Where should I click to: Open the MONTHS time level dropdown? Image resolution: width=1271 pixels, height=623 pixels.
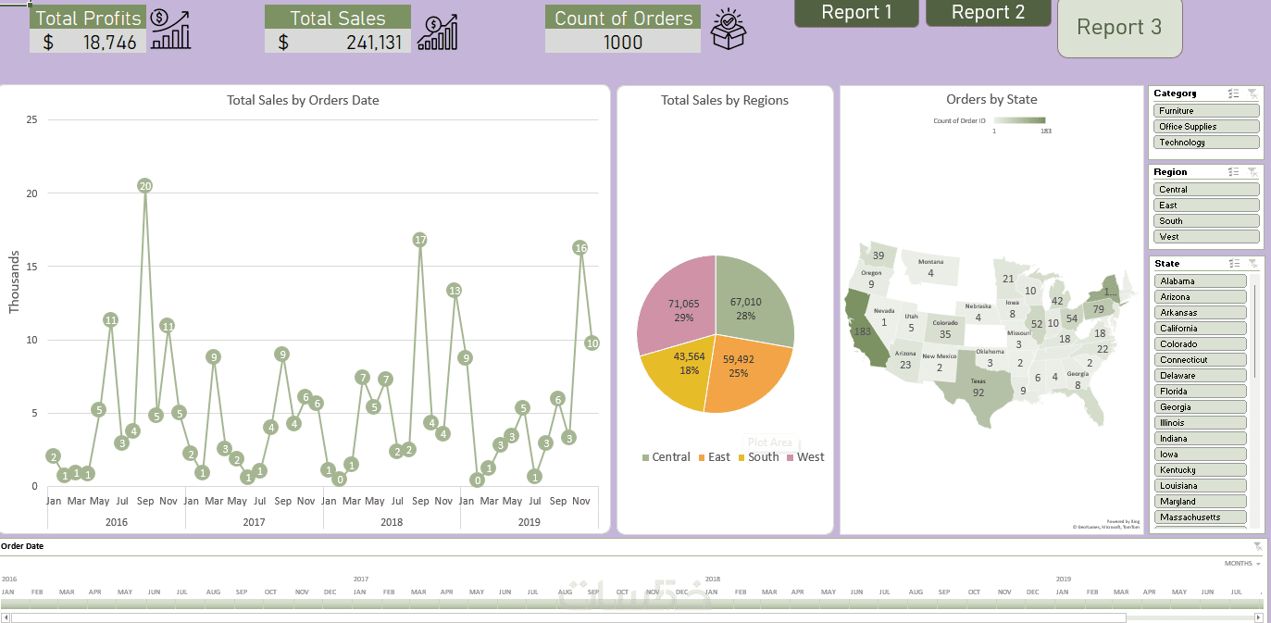[1242, 564]
